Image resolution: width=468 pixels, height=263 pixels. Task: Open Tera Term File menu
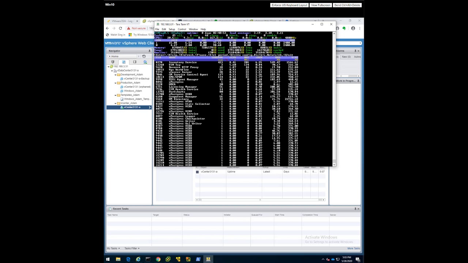point(157,29)
